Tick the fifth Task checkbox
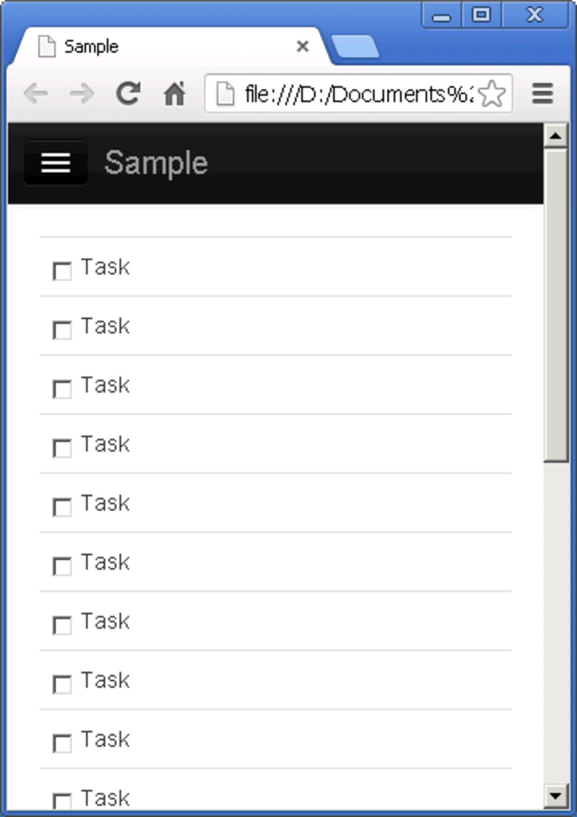The image size is (577, 817). point(62,507)
